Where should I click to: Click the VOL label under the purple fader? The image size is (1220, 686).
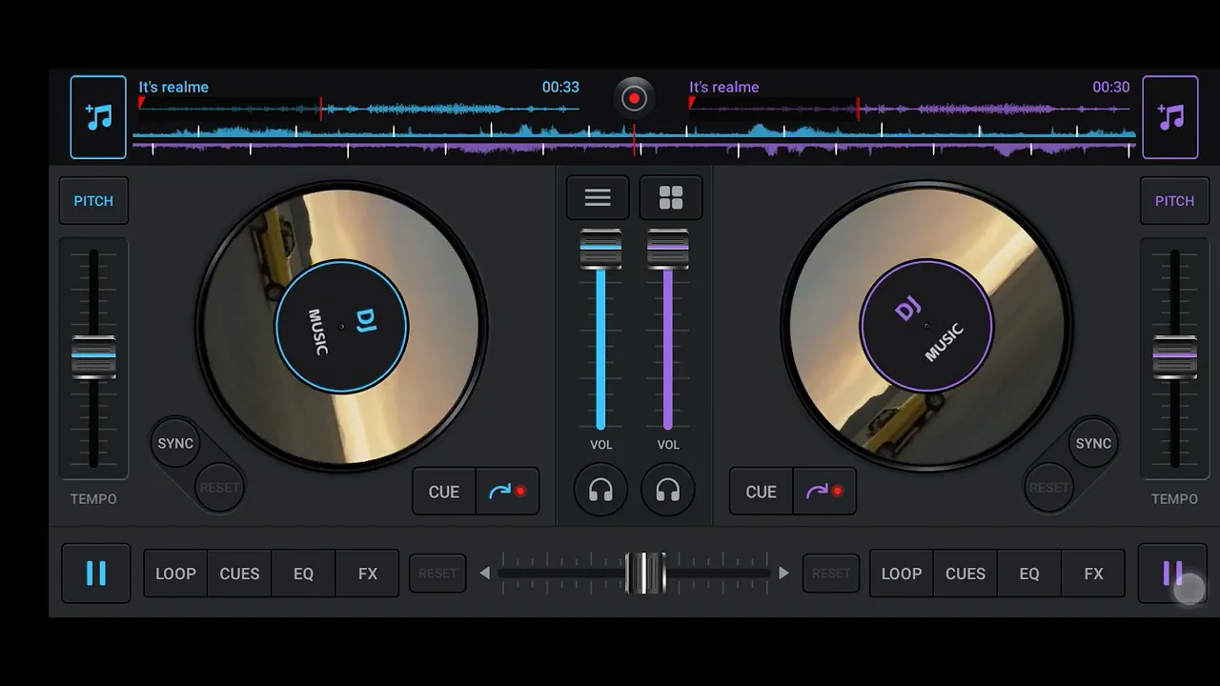click(x=668, y=445)
